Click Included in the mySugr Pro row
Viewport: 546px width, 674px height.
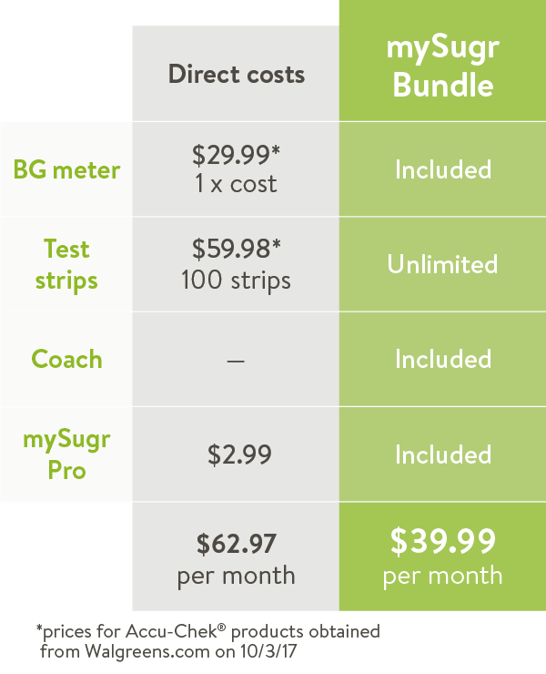pyautogui.click(x=443, y=454)
